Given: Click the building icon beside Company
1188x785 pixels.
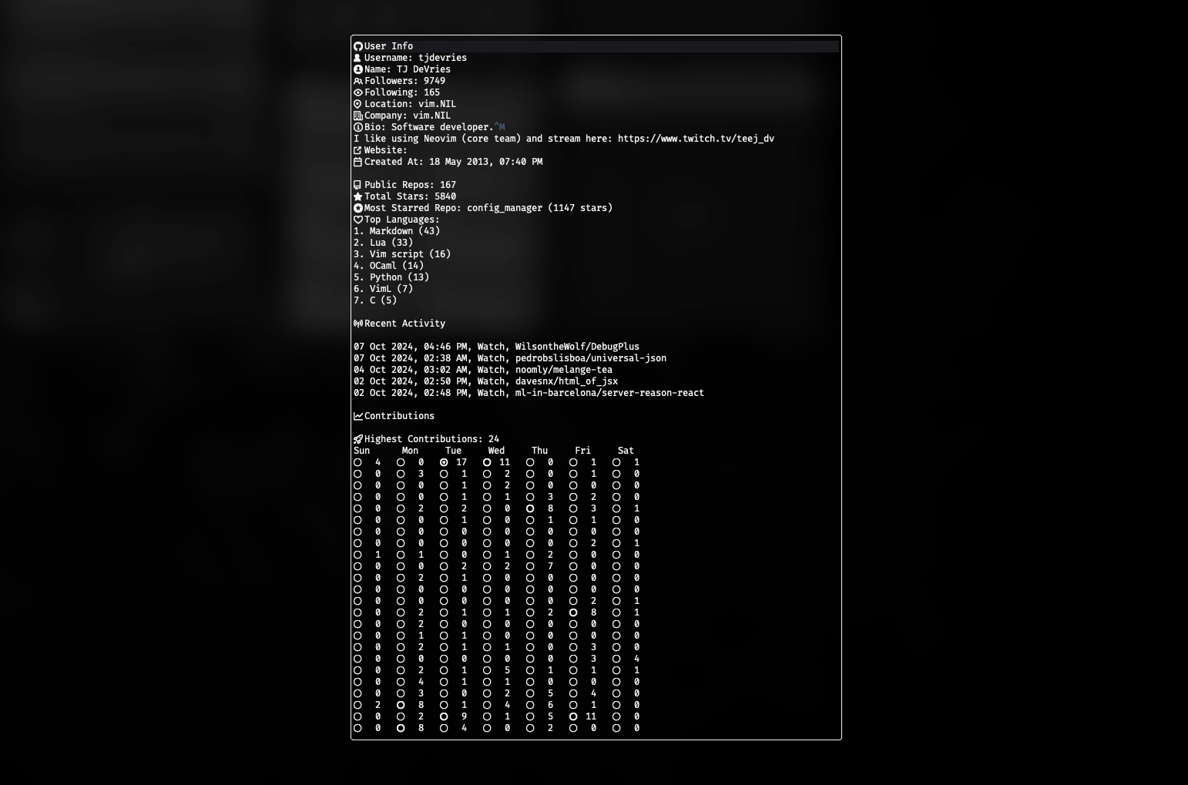Looking at the screenshot, I should click(357, 116).
